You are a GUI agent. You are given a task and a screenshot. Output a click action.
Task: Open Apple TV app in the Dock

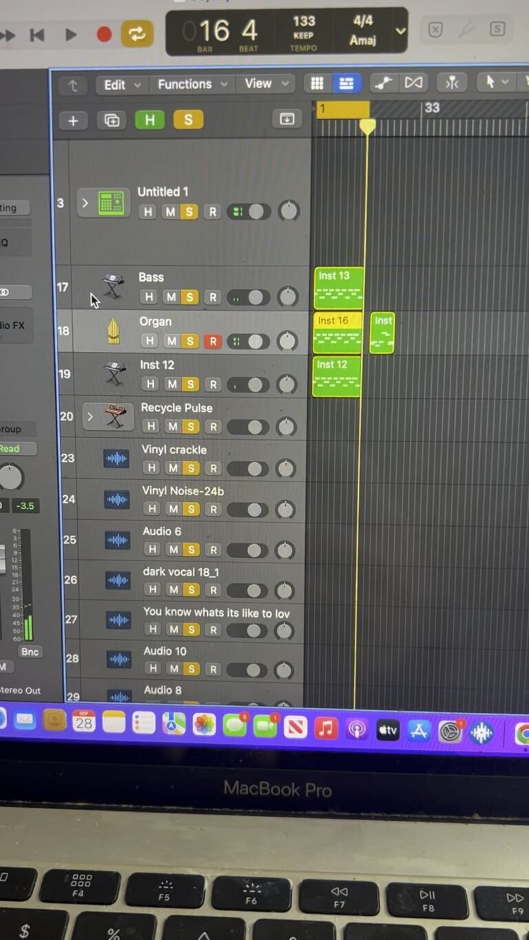click(388, 729)
